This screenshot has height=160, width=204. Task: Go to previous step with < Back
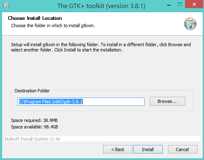118,149
